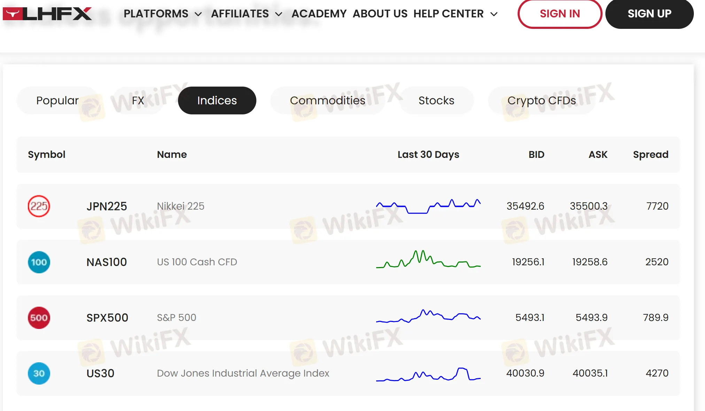705x411 pixels.
Task: Click the LHFX logo
Action: click(47, 14)
